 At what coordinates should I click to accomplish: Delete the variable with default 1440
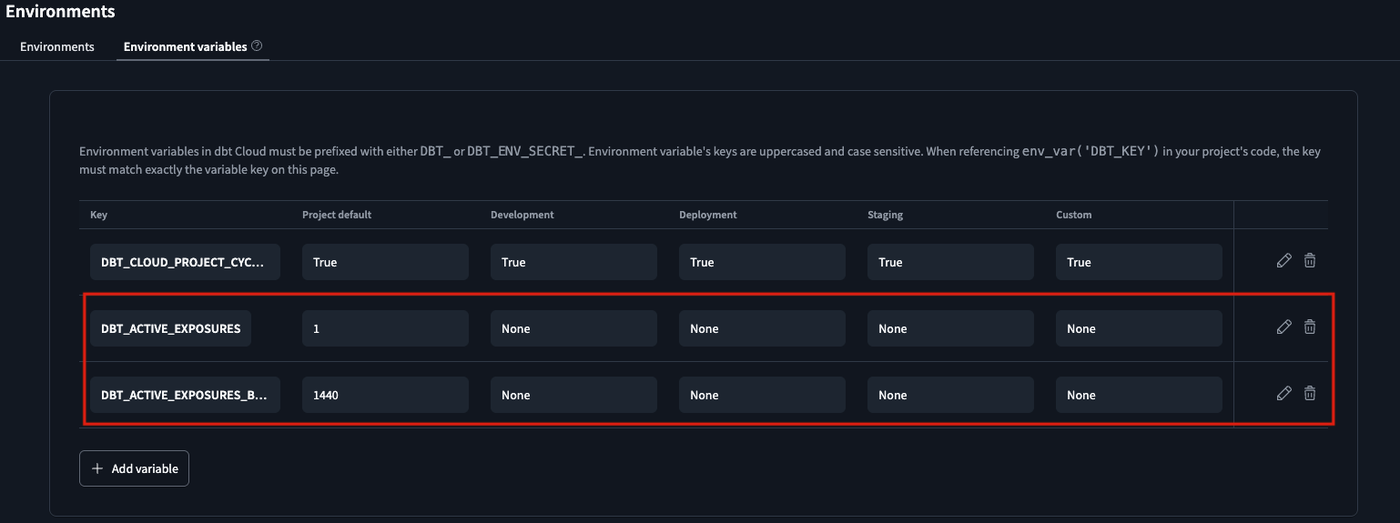1310,394
